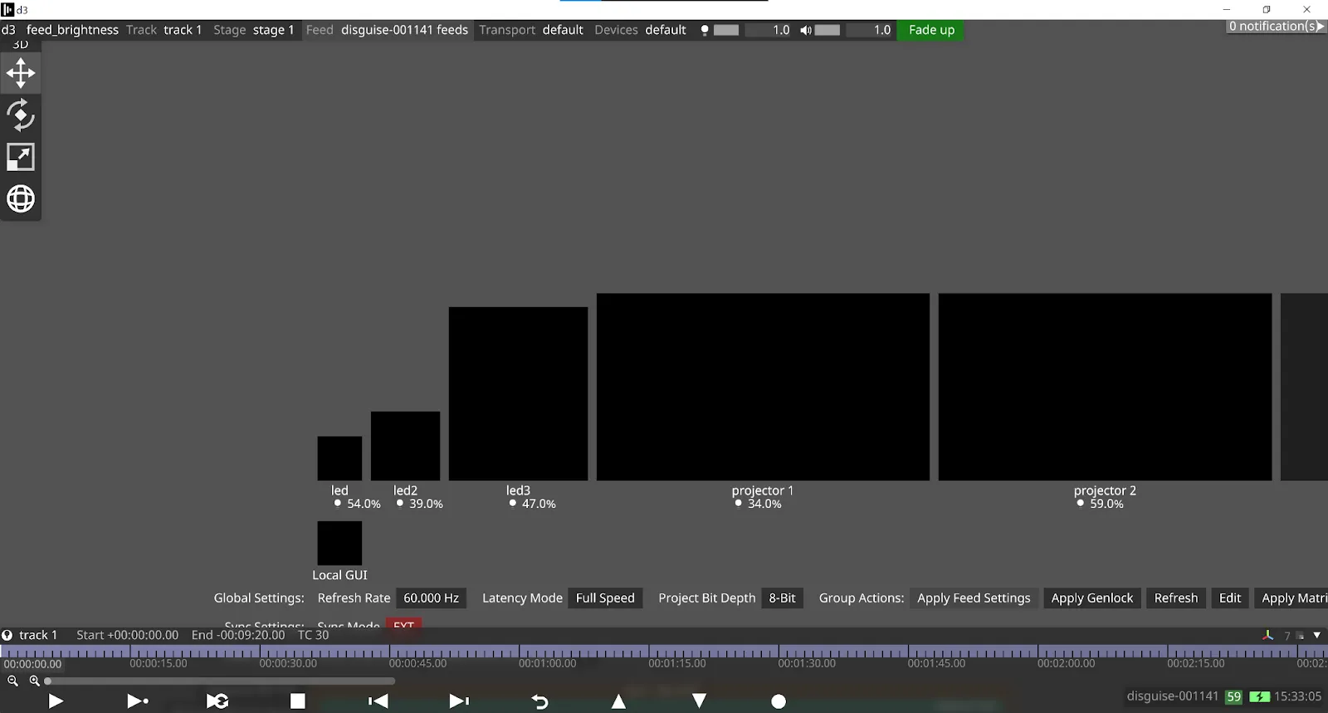Click led3 brightness value 47.0%
This screenshot has height=713, width=1328.
point(539,504)
